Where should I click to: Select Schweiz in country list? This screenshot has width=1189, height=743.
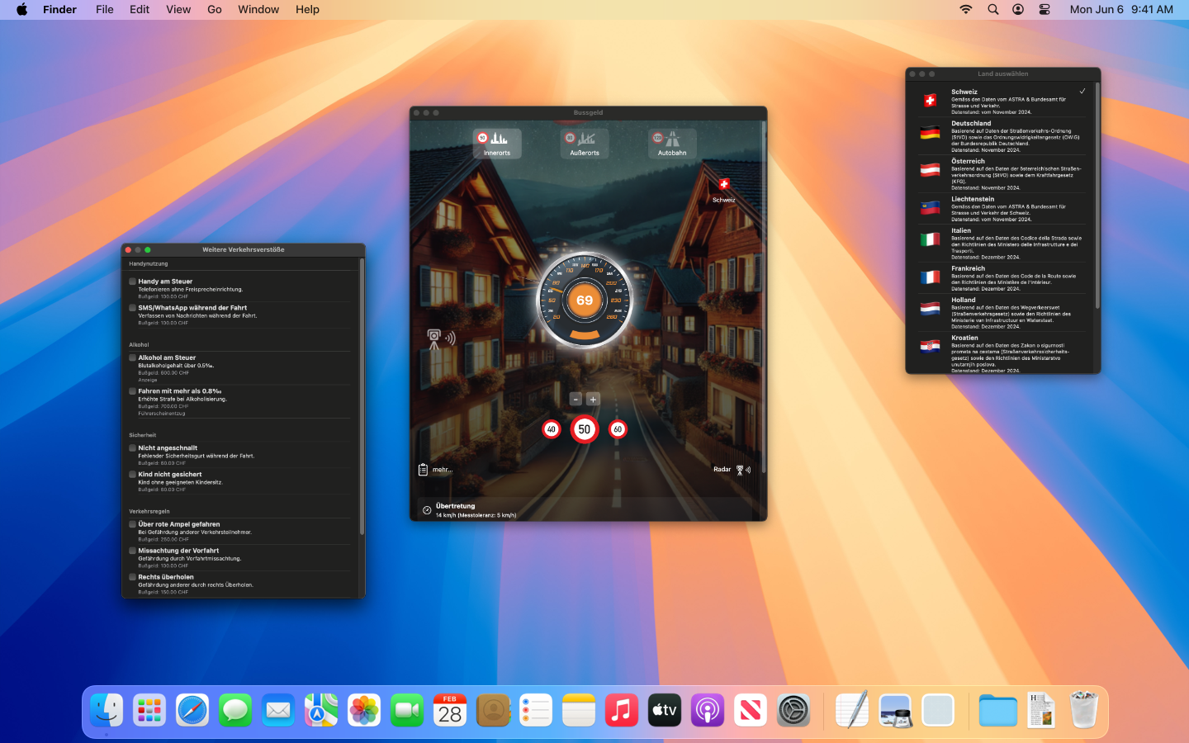1002,102
